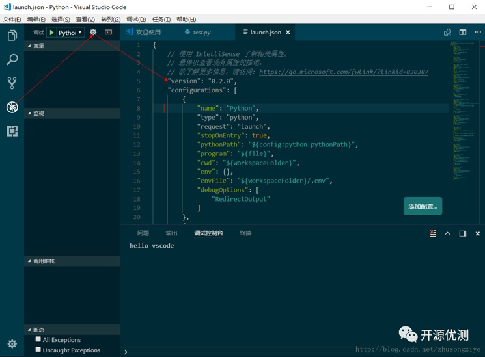Click the "version" key on line 5

(184, 81)
